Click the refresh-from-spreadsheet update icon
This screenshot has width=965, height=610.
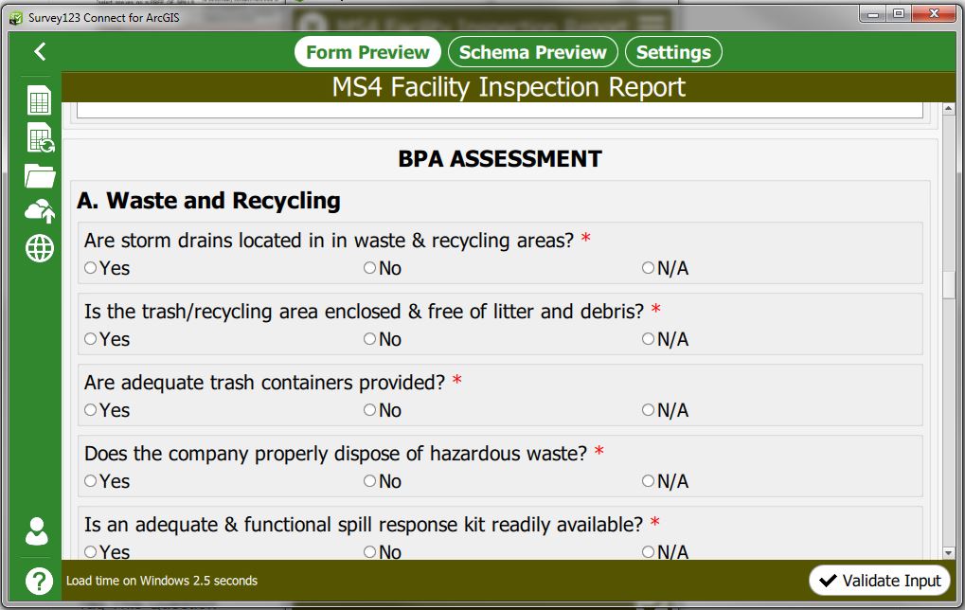pyautogui.click(x=41, y=137)
